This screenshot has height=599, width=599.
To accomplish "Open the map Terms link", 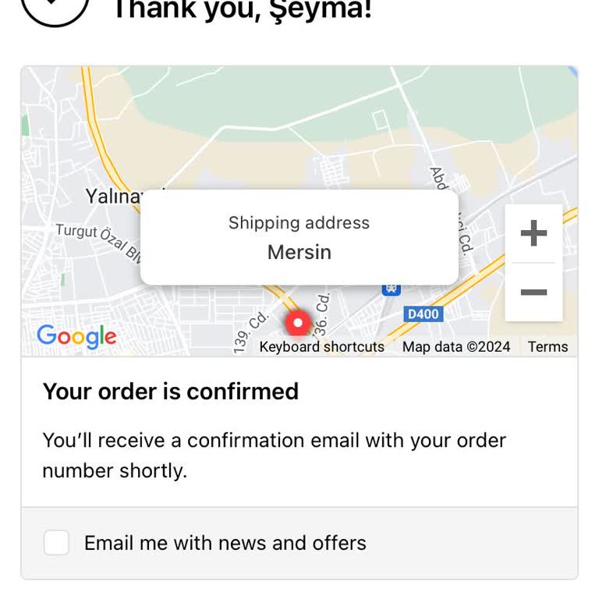I will click(x=548, y=347).
